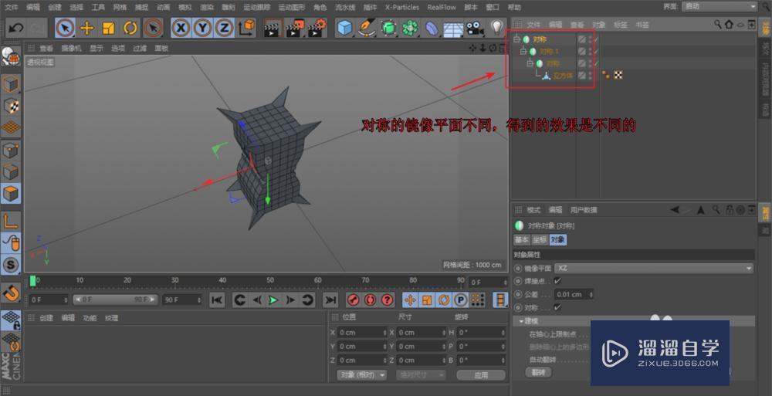772x396 pixels.
Task: Collapse the top 对称 tree node
Action: pos(516,39)
